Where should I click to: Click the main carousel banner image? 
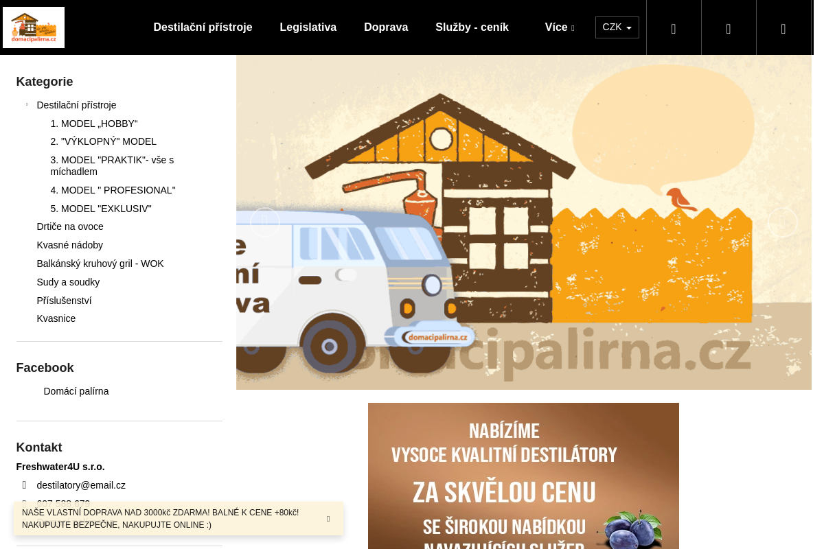coord(524,222)
